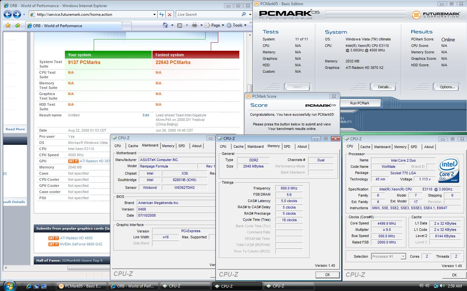Image resolution: width=467 pixels, height=291 pixels.
Task: Open the search provider dropdown arrow
Action: tap(250, 15)
